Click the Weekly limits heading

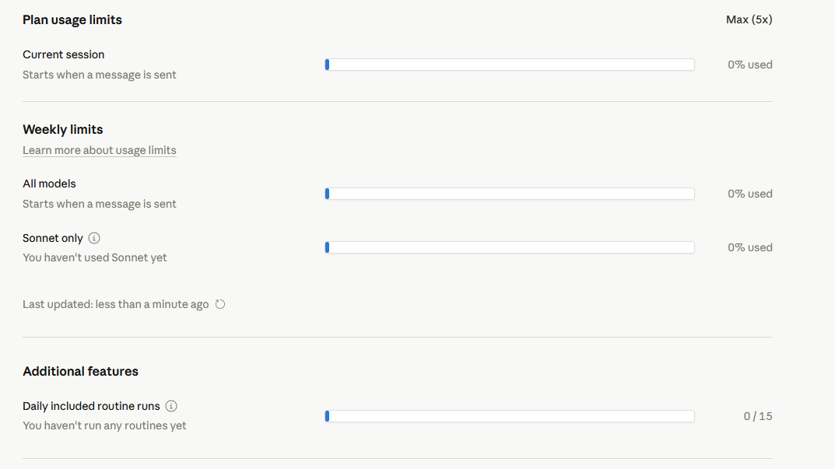point(62,129)
